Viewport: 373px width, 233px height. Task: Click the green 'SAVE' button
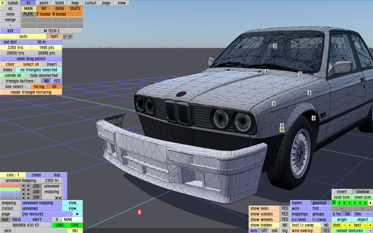(75, 225)
